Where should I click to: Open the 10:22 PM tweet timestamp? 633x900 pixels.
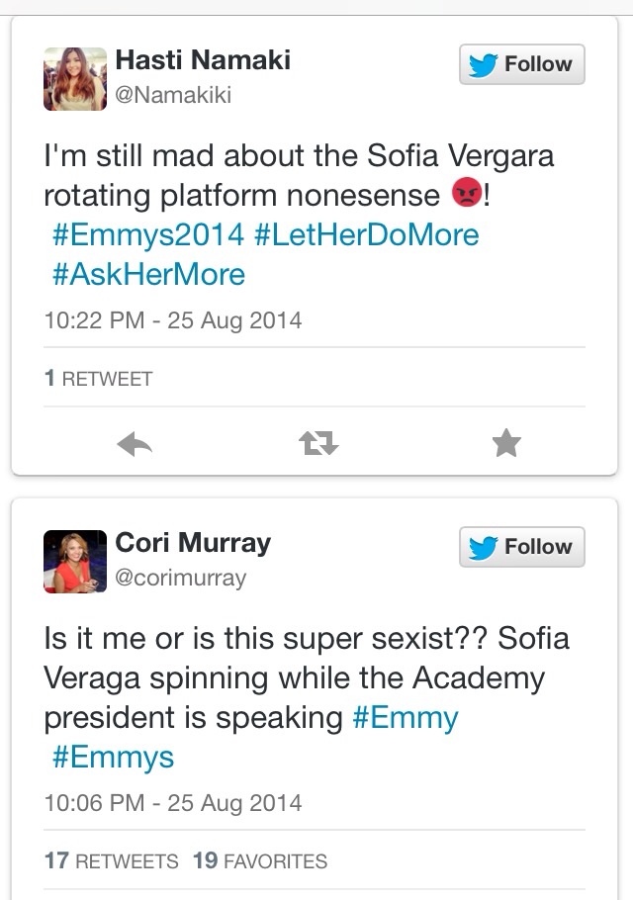(173, 320)
